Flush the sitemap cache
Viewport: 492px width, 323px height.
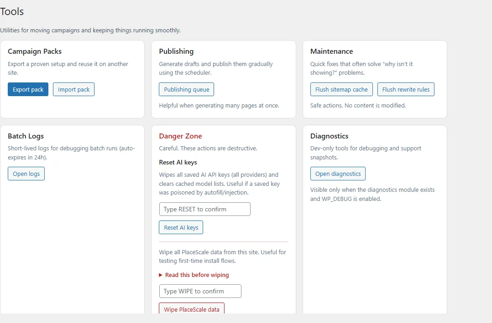point(341,89)
